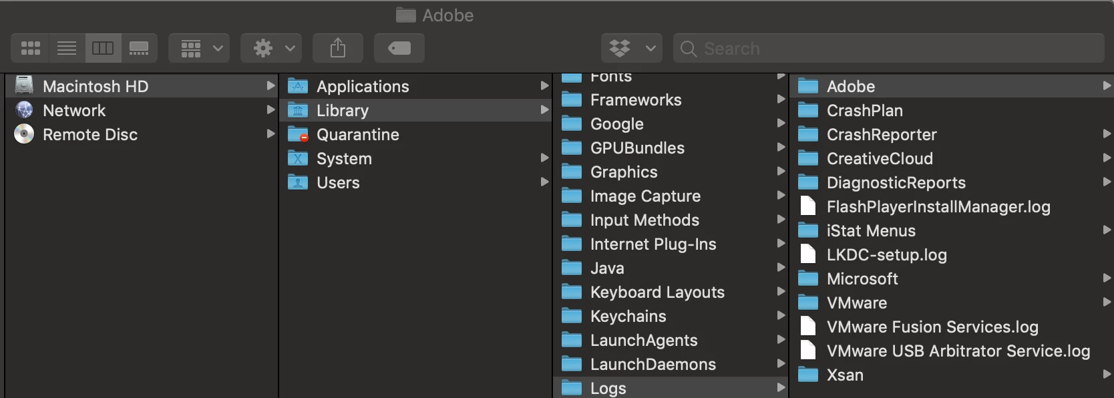Image resolution: width=1114 pixels, height=398 pixels.
Task: Select the Graphics folder
Action: tap(671, 172)
